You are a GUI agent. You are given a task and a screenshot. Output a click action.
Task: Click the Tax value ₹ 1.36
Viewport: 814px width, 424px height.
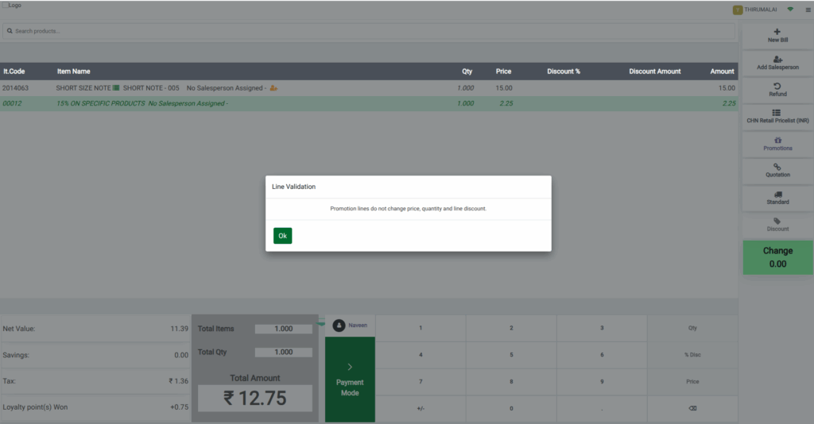click(x=178, y=381)
